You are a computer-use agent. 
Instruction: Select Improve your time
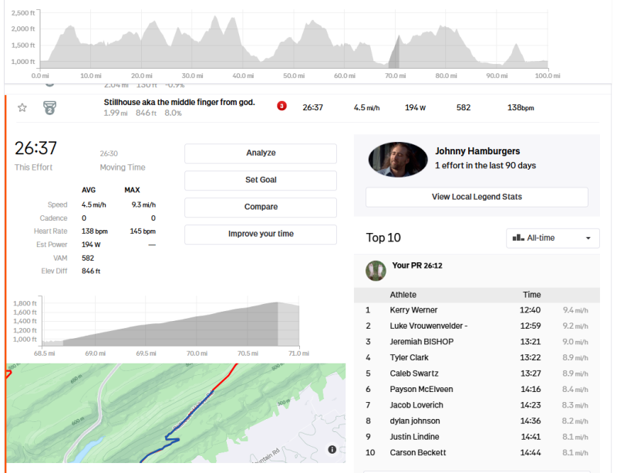point(261,235)
